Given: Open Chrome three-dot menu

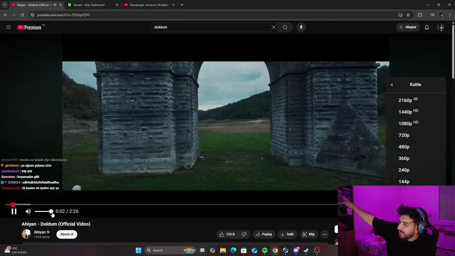Looking at the screenshot, I should click(450, 15).
